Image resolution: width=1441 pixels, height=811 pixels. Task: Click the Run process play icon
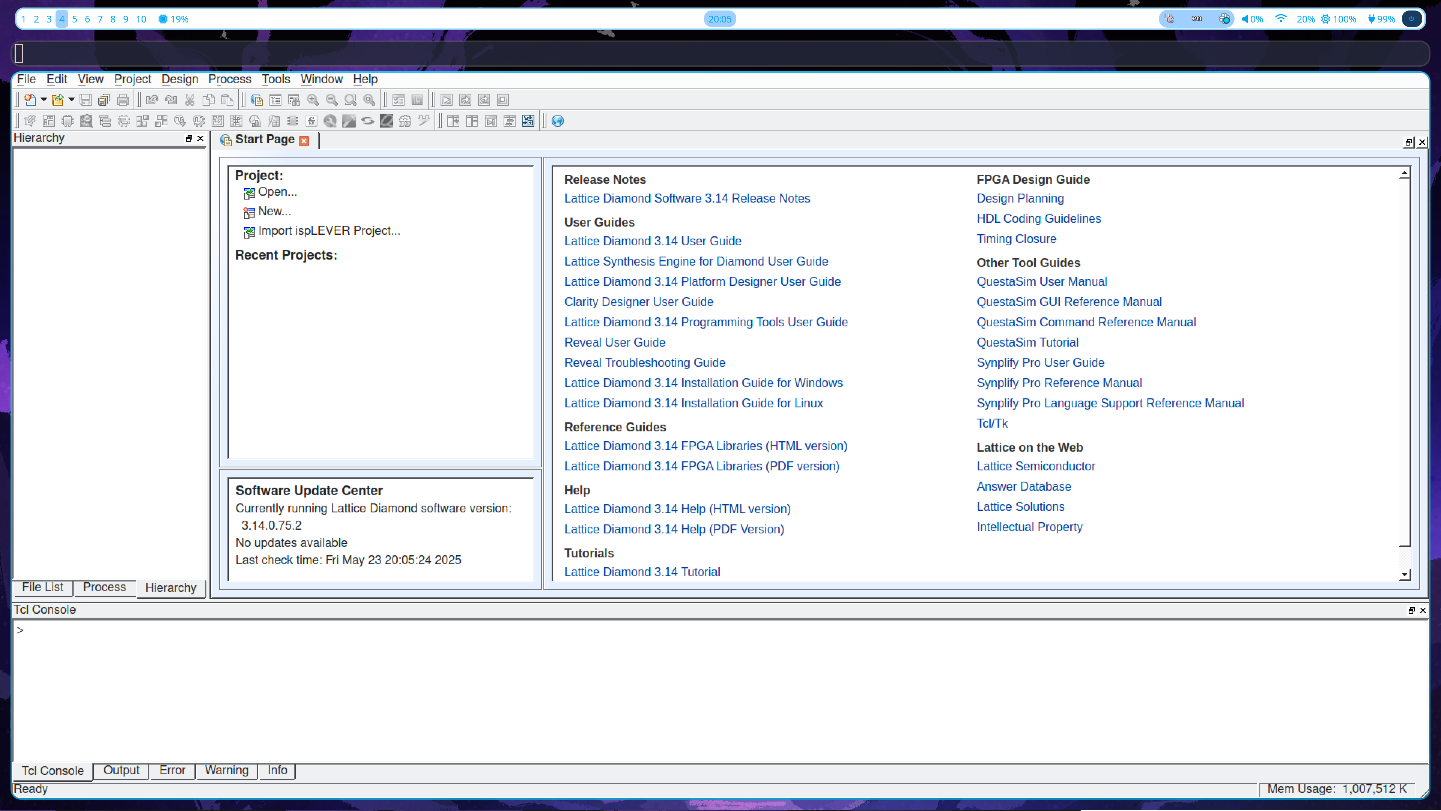click(x=447, y=100)
